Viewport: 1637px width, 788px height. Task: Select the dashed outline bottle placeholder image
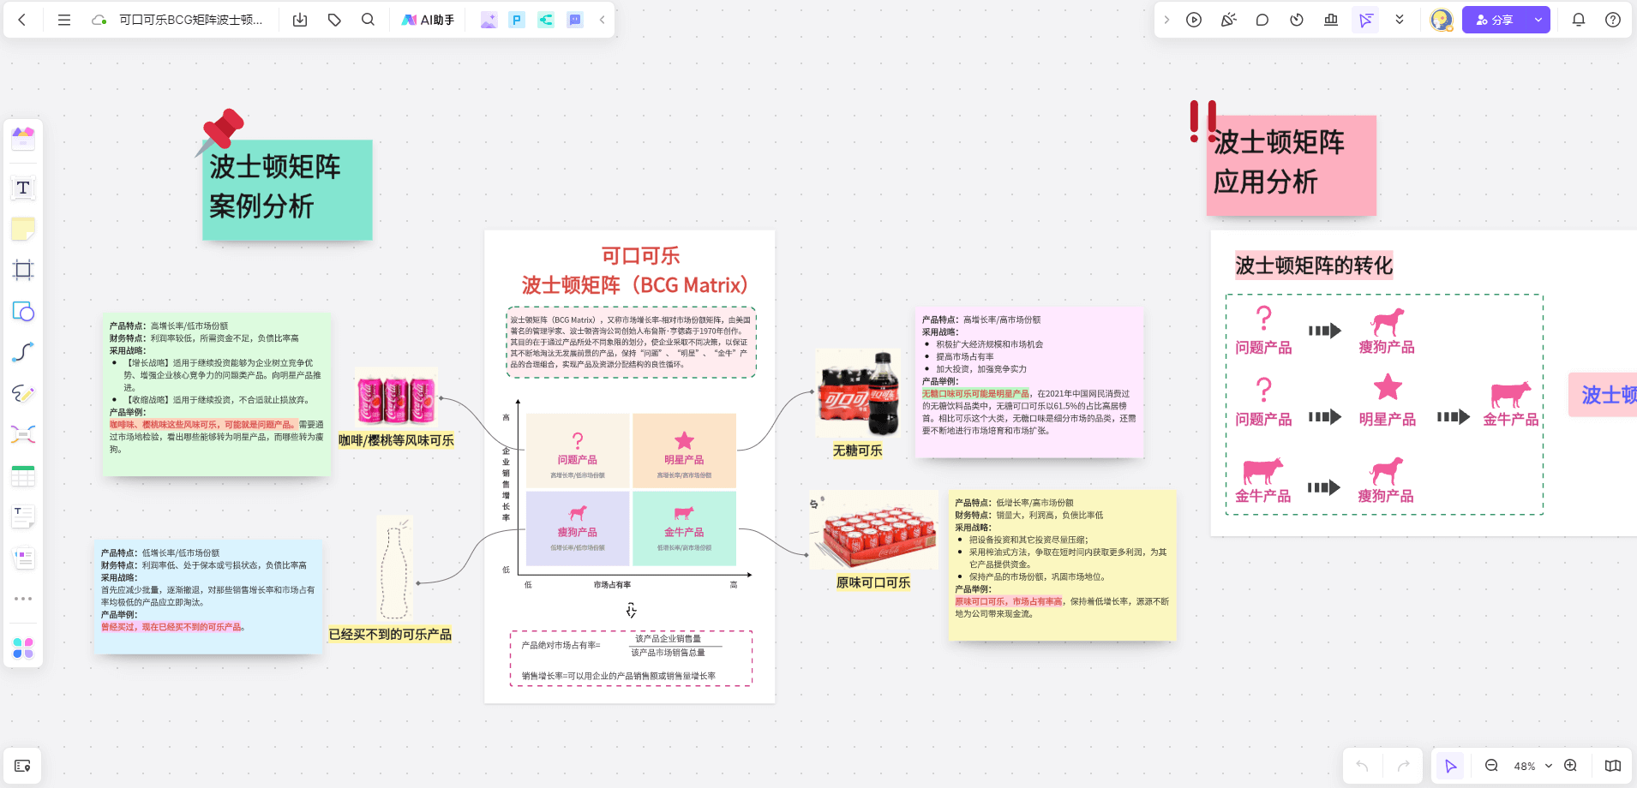click(394, 567)
